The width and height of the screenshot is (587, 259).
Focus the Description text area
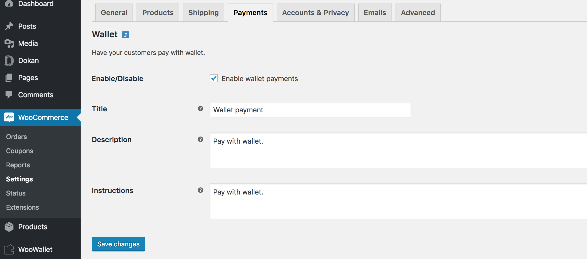click(x=398, y=150)
